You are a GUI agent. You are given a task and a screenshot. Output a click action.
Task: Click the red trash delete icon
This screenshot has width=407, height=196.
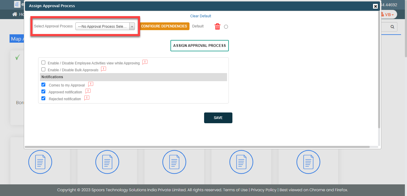tap(218, 27)
